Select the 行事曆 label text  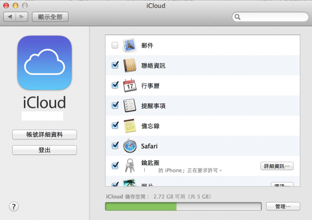pyautogui.click(x=150, y=86)
